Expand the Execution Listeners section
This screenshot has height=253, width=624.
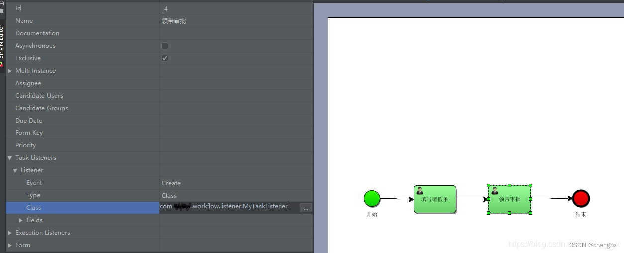pyautogui.click(x=9, y=233)
